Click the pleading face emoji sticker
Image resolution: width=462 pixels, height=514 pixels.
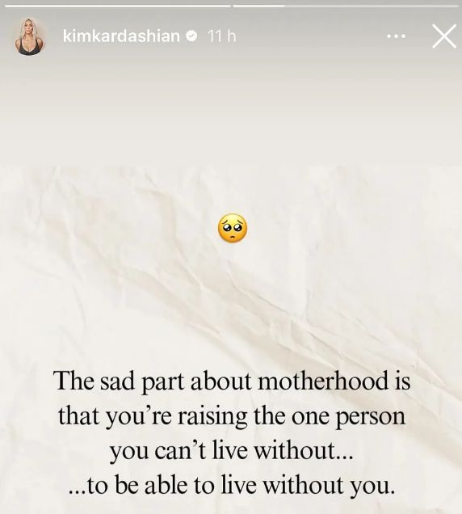click(x=233, y=228)
